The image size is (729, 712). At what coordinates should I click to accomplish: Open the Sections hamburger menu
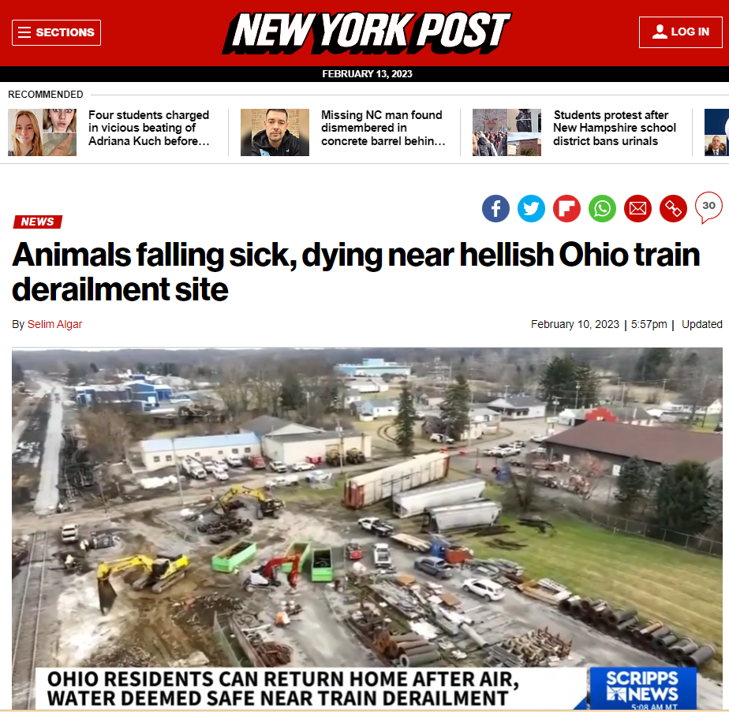pyautogui.click(x=56, y=32)
